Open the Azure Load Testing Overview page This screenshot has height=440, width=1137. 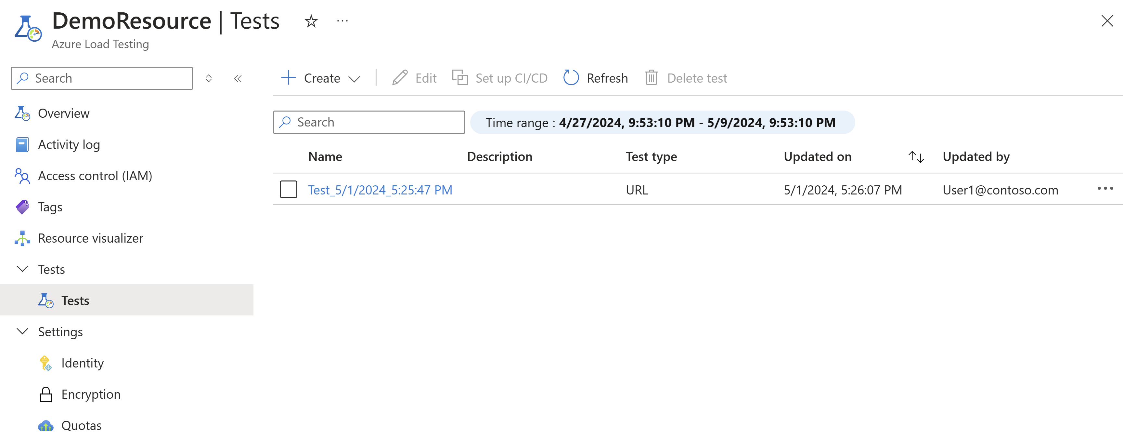[x=64, y=113]
